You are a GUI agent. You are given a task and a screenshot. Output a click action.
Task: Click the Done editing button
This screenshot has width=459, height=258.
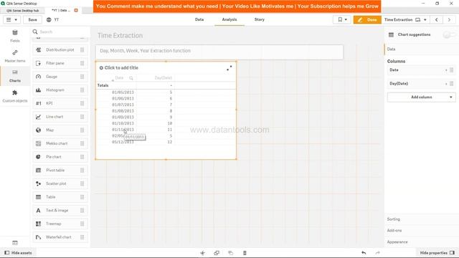click(367, 19)
